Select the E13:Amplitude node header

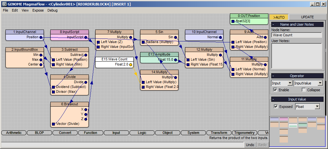coord(159,55)
